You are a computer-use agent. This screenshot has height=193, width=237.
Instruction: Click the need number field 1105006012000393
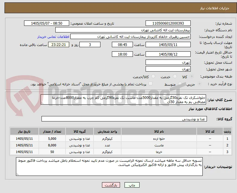(x=168, y=23)
